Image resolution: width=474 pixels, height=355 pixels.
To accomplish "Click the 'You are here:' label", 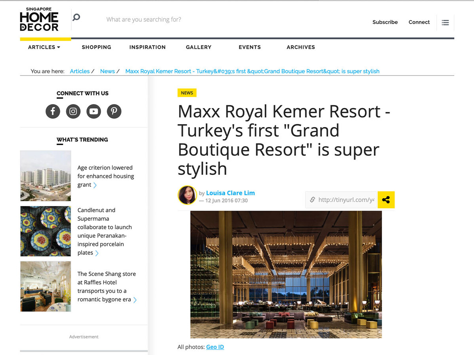I will click(x=48, y=71).
